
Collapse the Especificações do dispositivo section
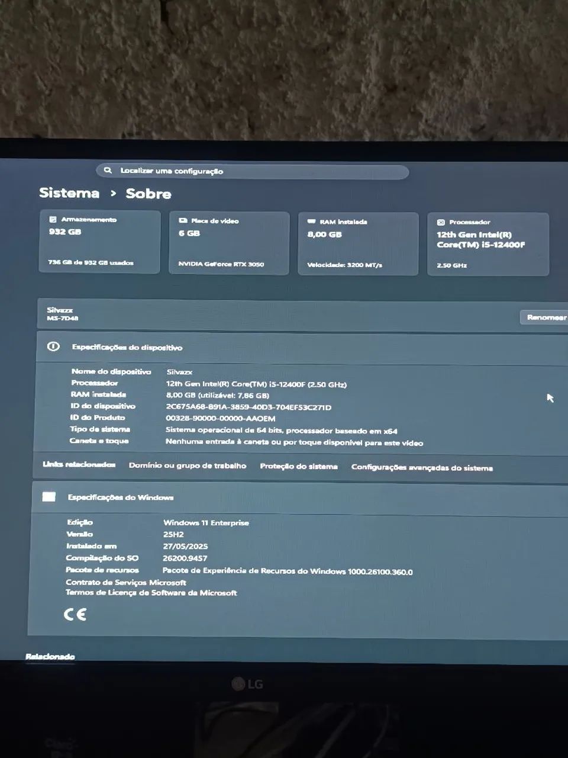[302, 348]
